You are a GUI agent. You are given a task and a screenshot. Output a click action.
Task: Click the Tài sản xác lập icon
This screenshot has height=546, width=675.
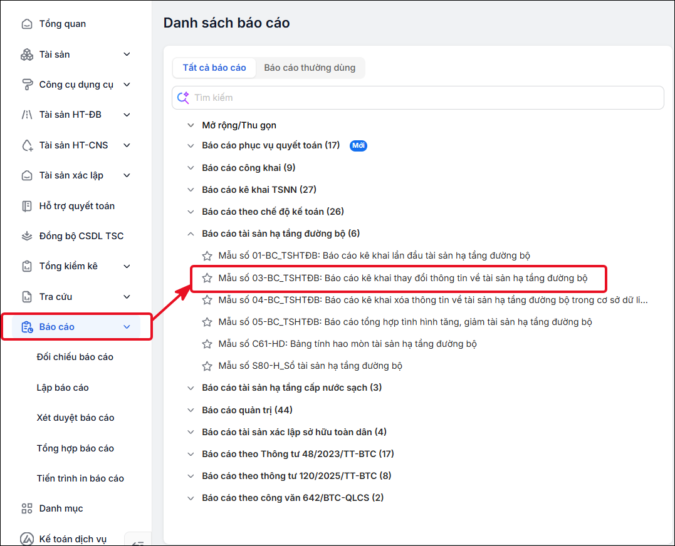click(x=27, y=175)
